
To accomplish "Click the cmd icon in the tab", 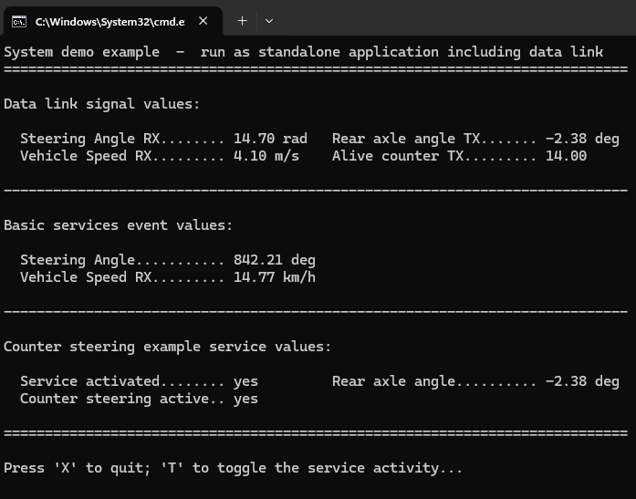I will tap(19, 20).
